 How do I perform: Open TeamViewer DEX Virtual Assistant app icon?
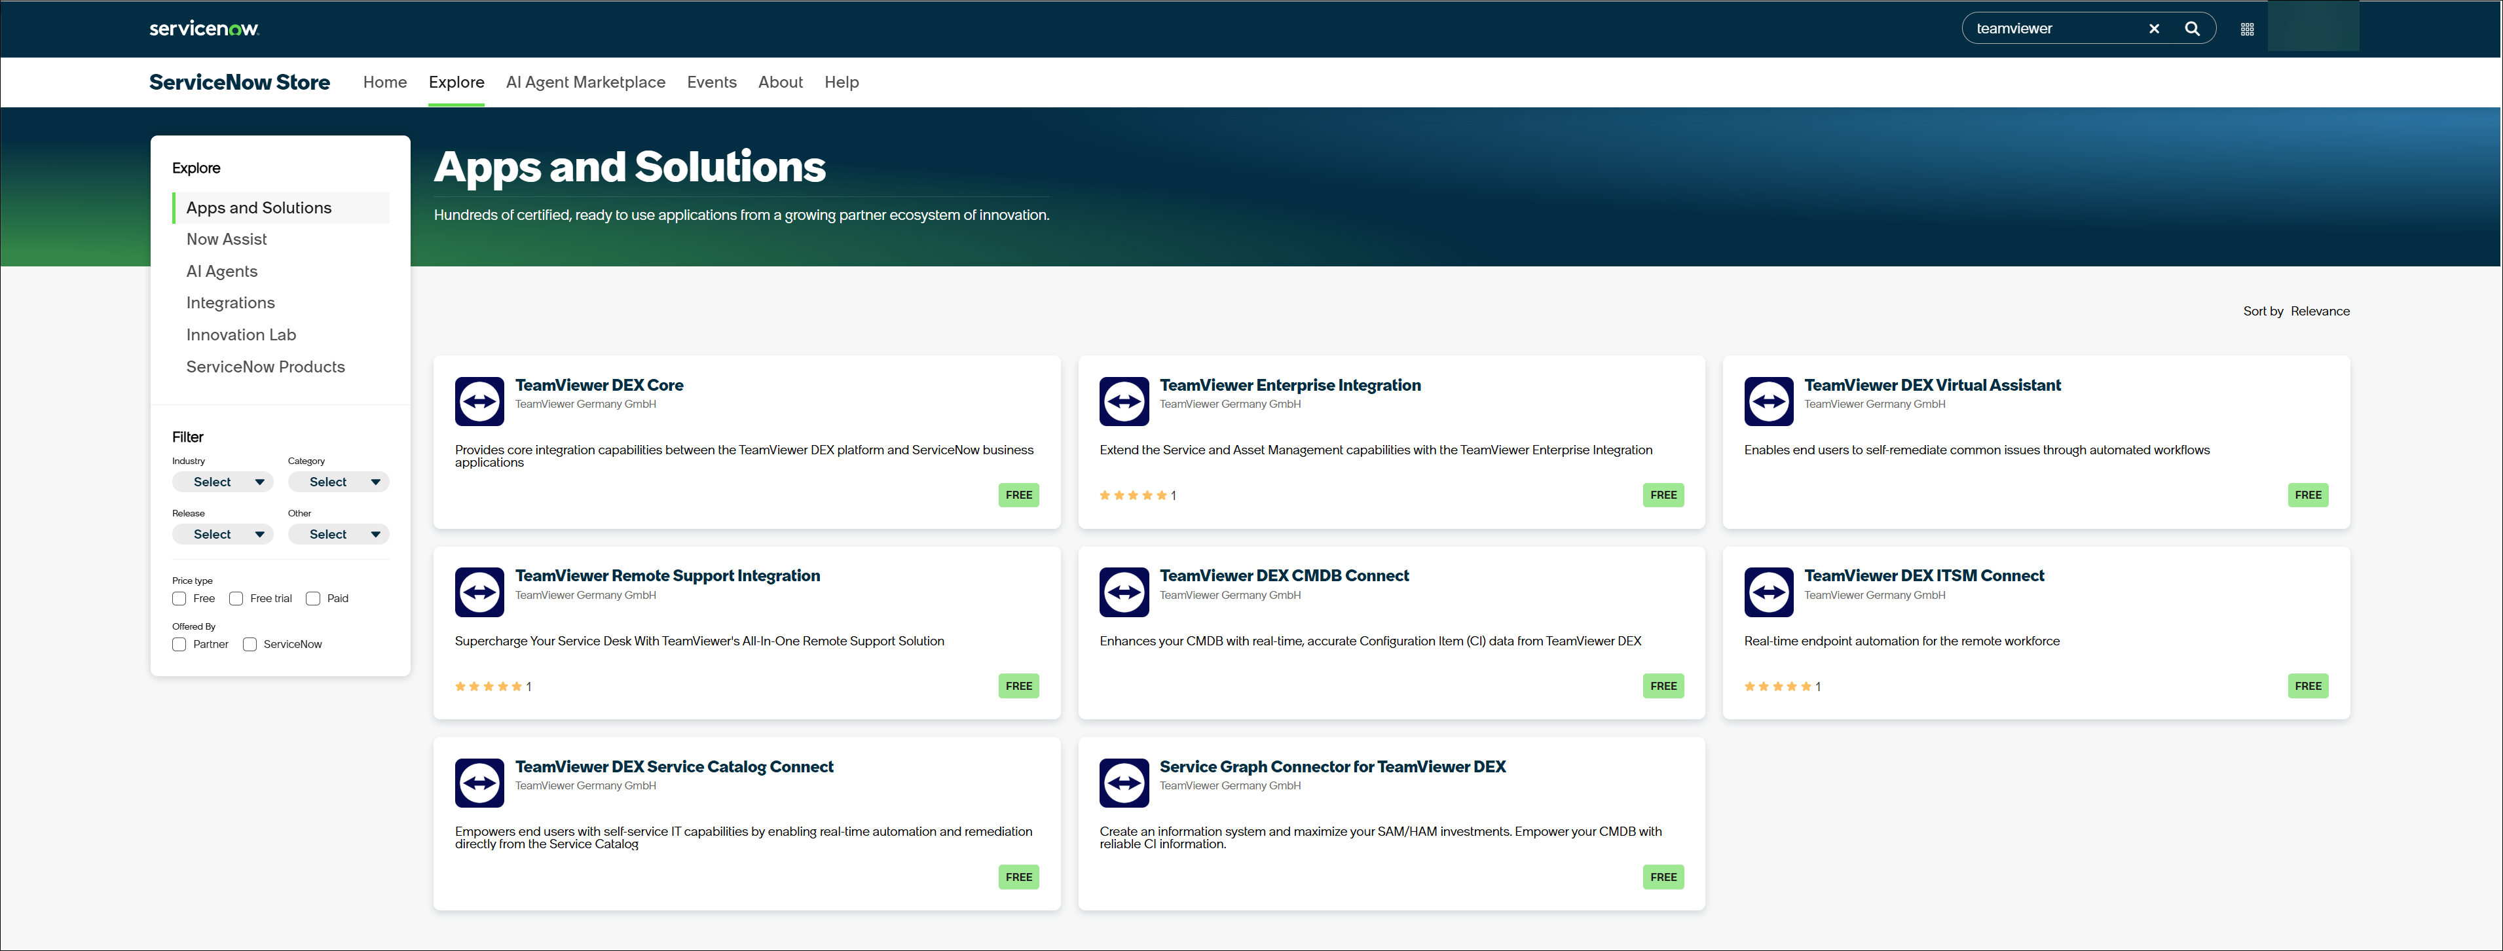[1768, 401]
